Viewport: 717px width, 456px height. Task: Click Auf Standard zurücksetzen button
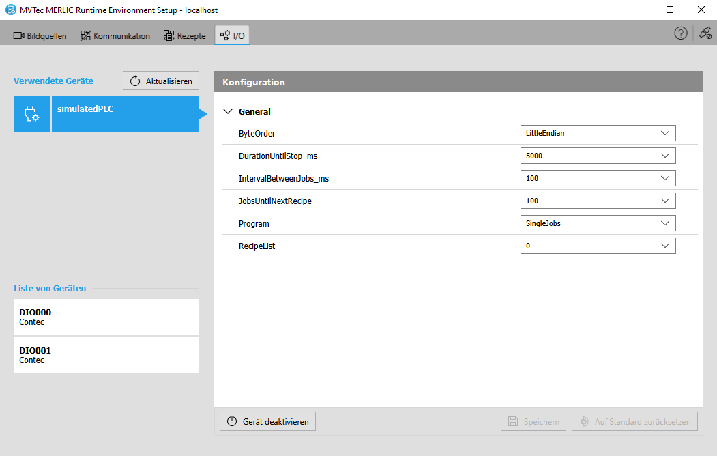click(635, 421)
